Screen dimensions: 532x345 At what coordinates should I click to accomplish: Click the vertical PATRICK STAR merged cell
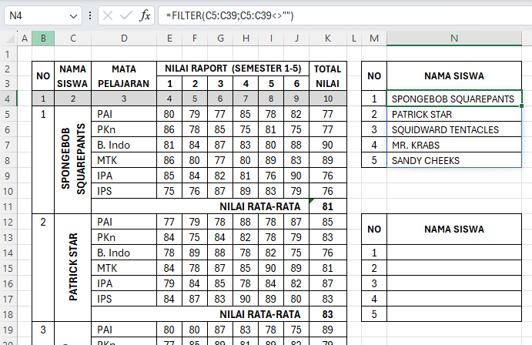click(73, 267)
